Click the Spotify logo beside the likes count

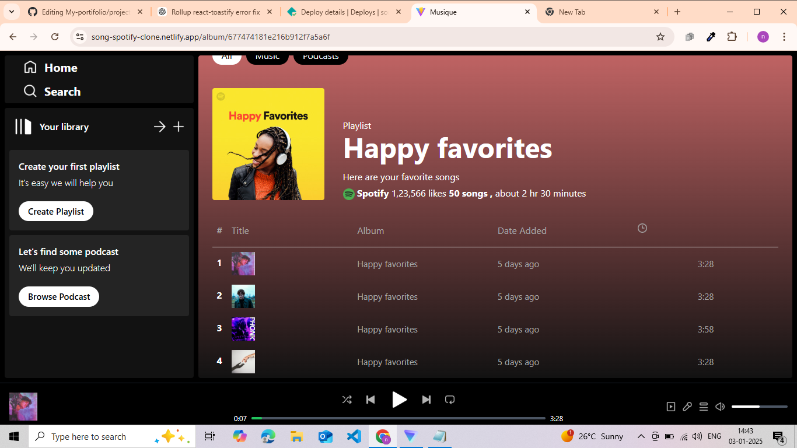click(349, 194)
